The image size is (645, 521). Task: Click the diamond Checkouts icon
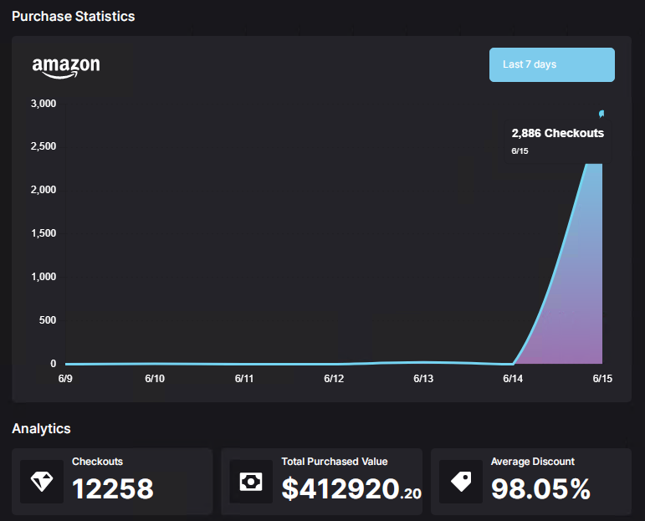click(x=42, y=482)
